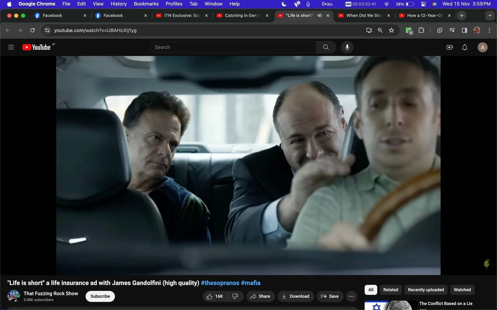Open the Chrome extensions puzzle icon

pyautogui.click(x=421, y=30)
